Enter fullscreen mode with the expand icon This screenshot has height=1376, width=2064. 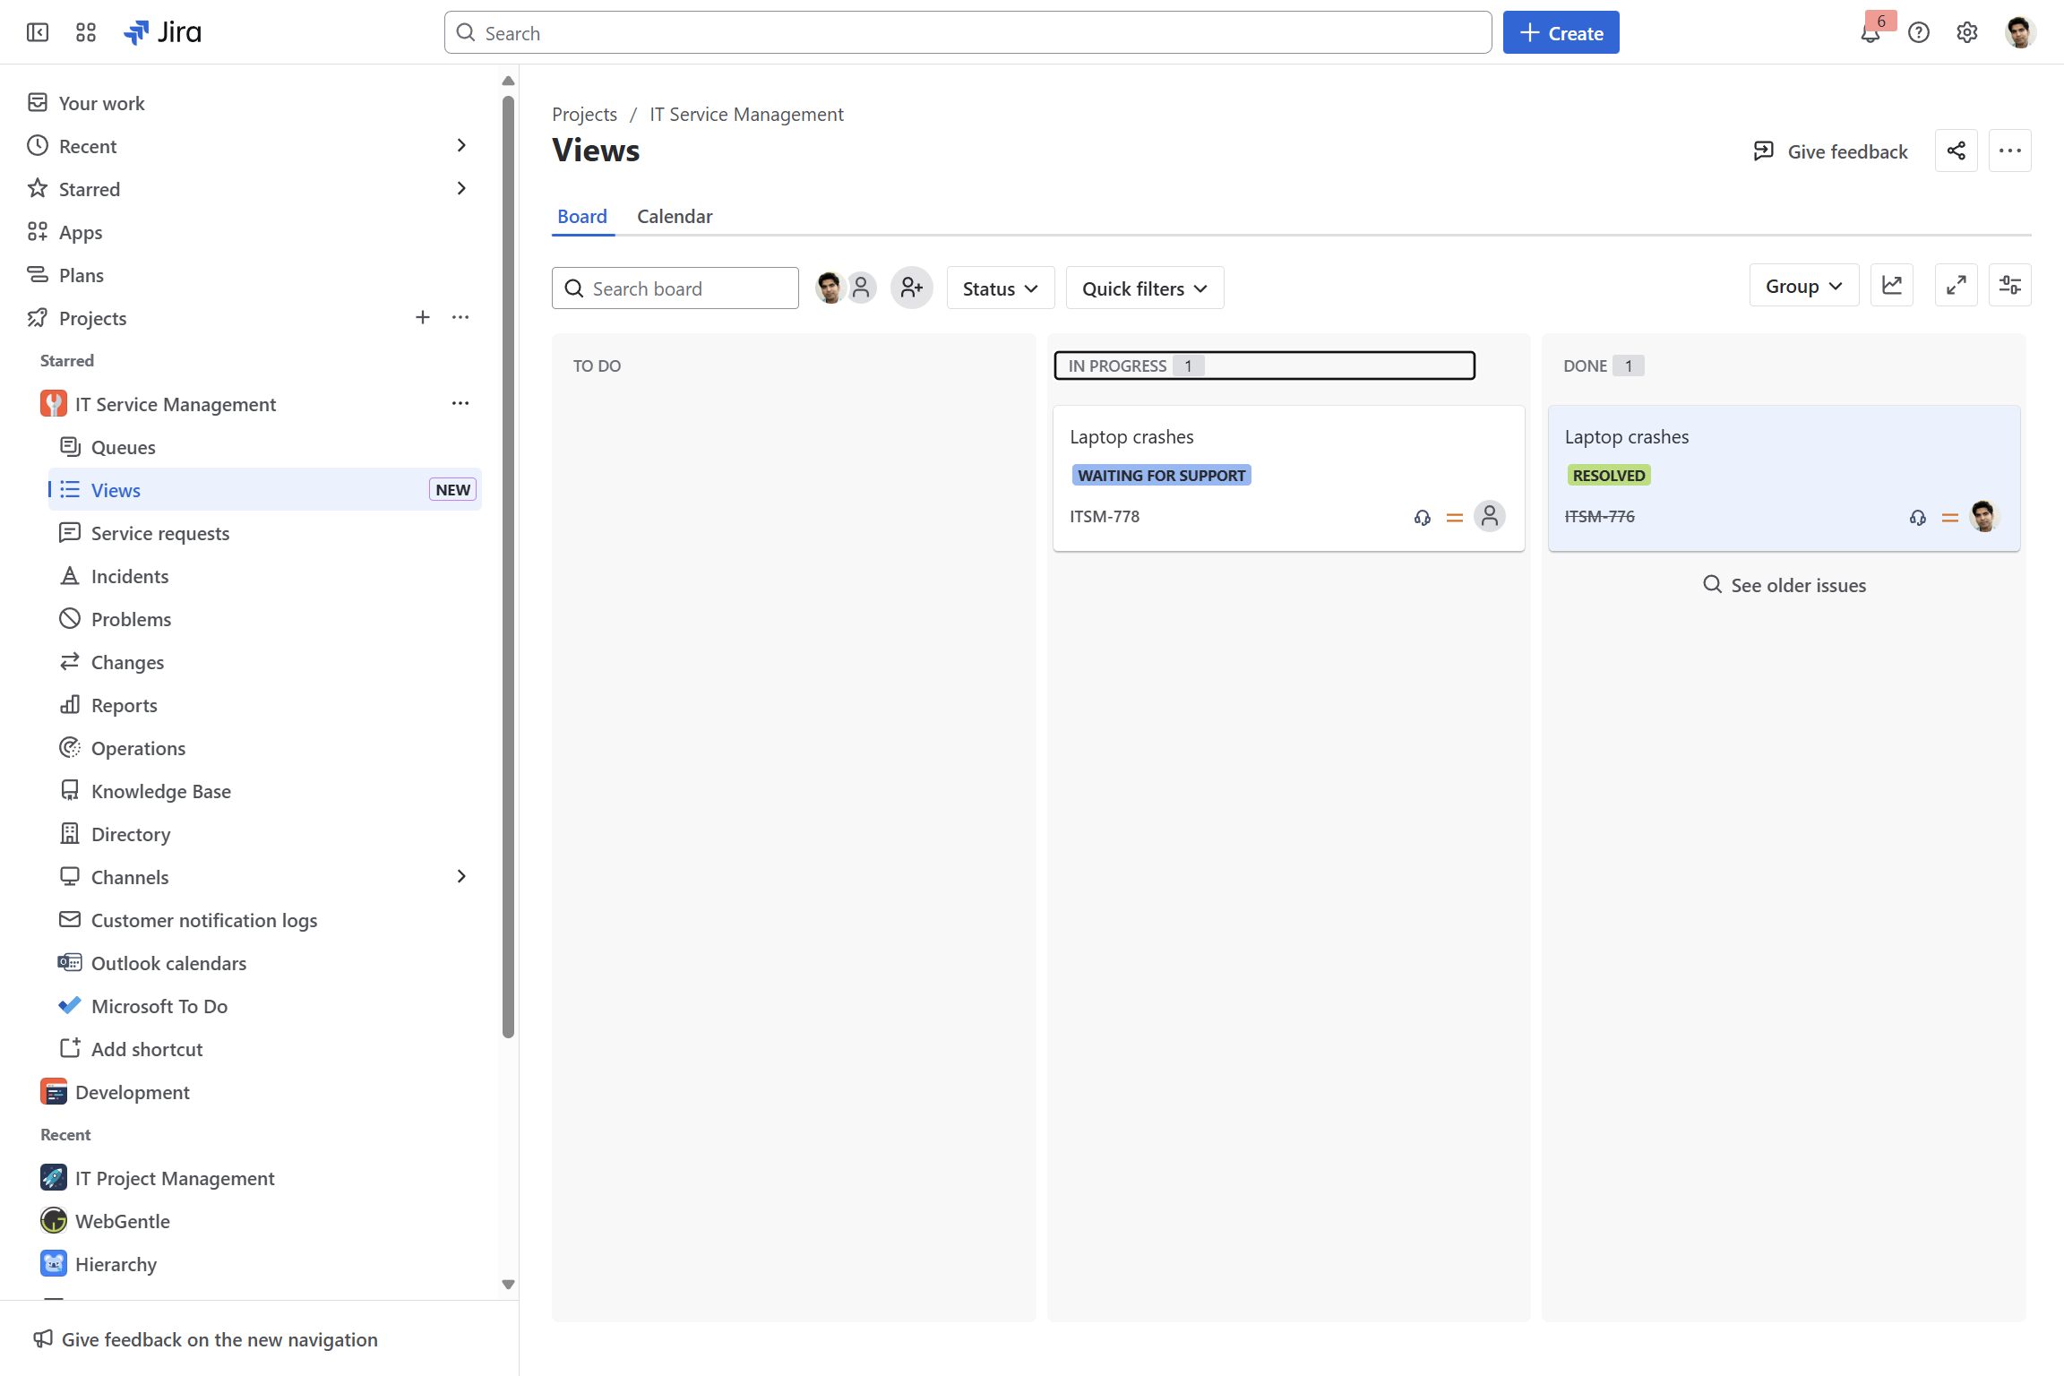click(x=1956, y=286)
